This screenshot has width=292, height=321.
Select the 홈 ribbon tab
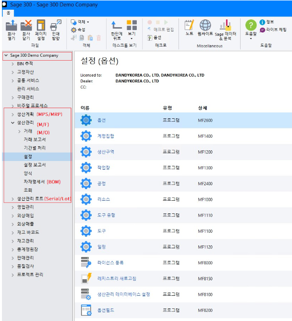(8, 13)
